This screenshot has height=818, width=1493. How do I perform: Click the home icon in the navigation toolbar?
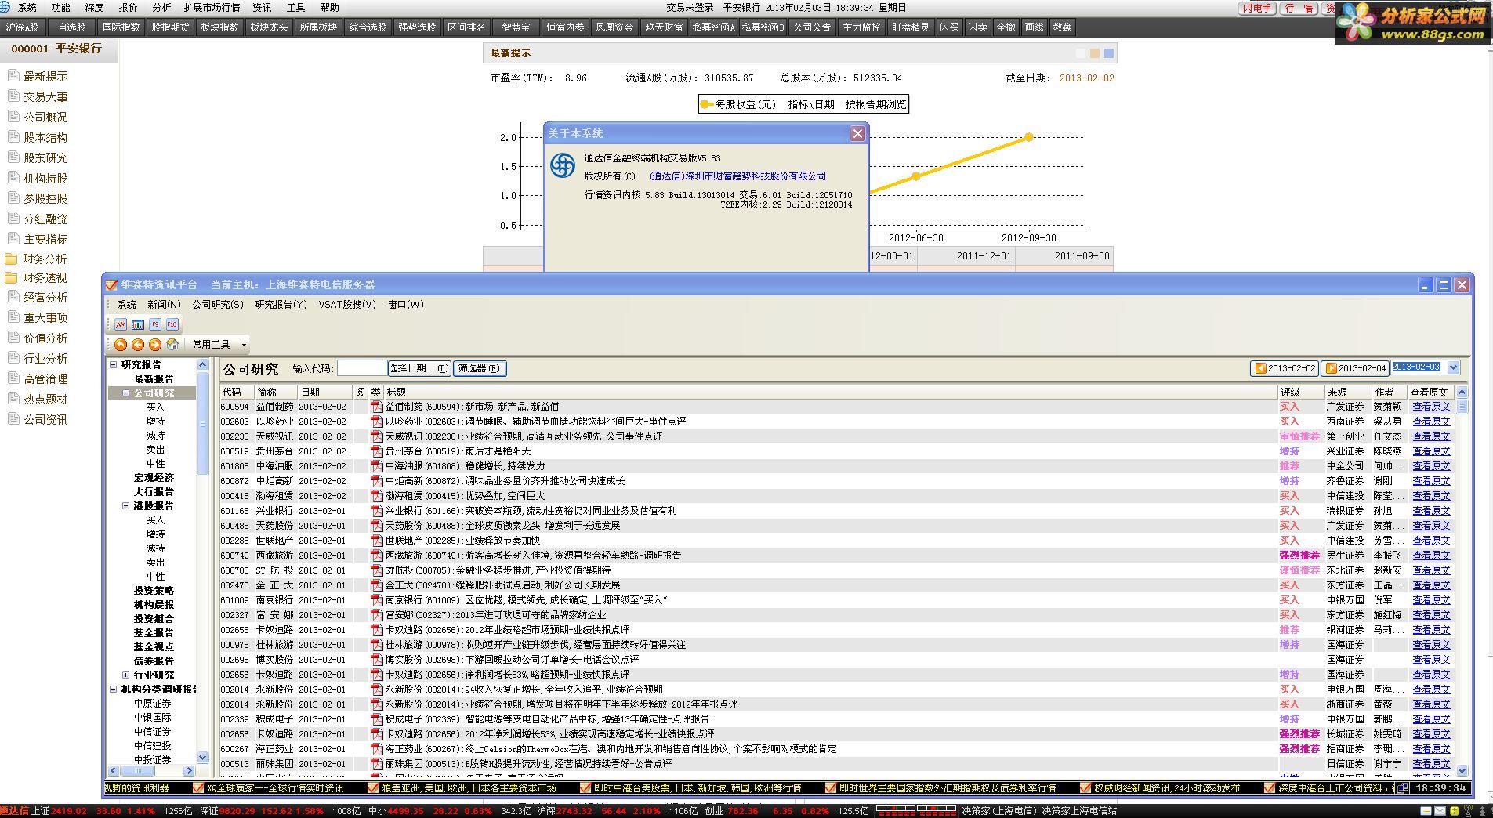pos(172,345)
